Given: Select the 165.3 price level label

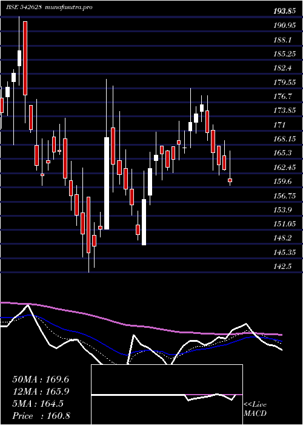Looking at the screenshot, I should coord(283,153).
